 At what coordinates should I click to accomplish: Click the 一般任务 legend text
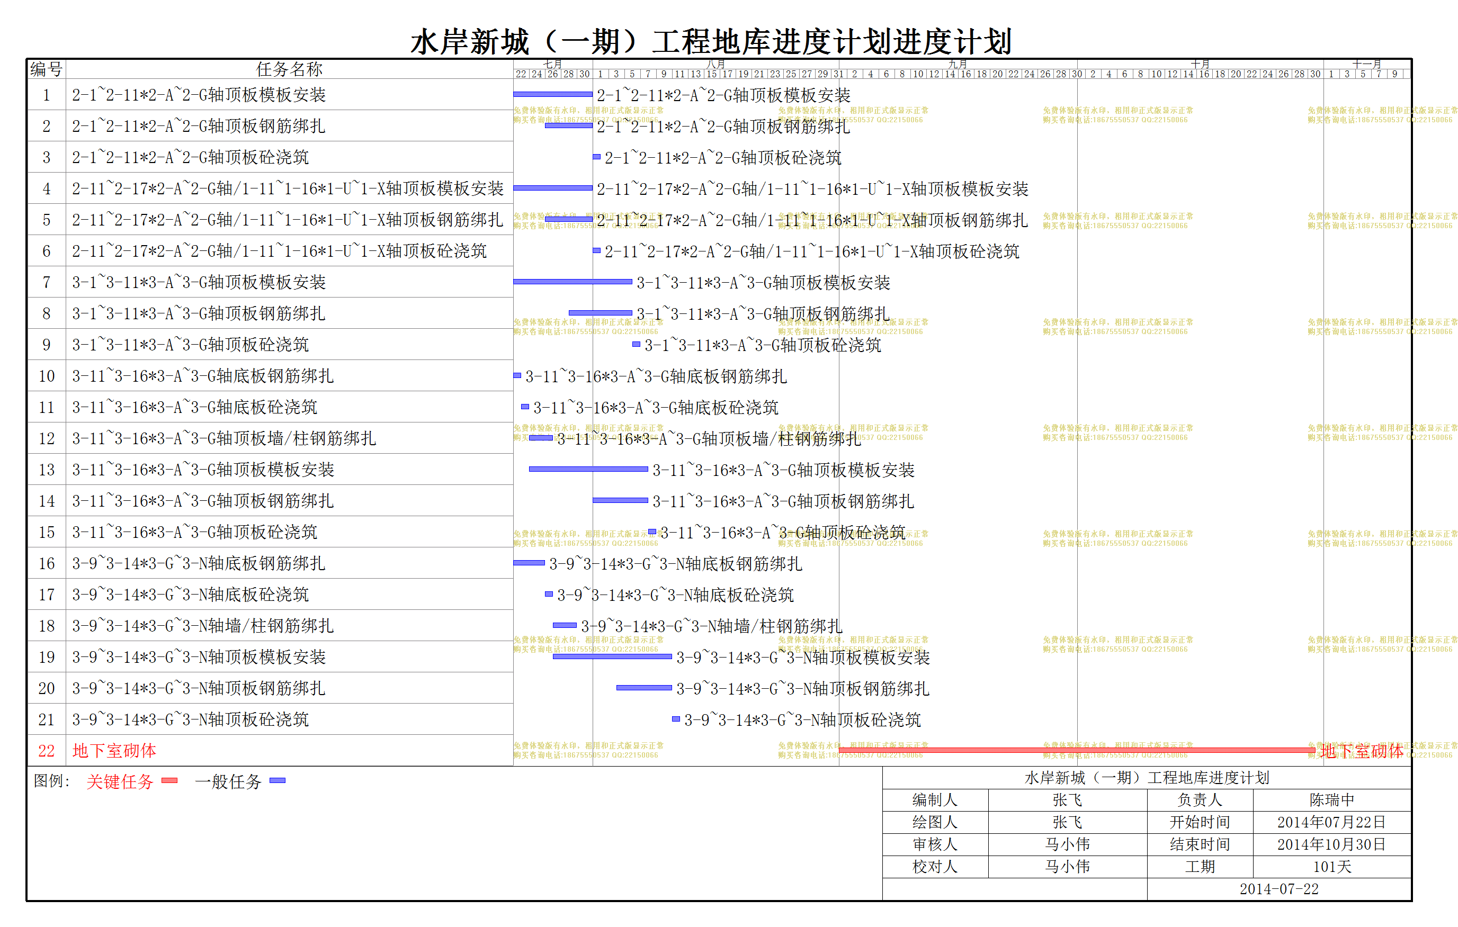tap(228, 781)
